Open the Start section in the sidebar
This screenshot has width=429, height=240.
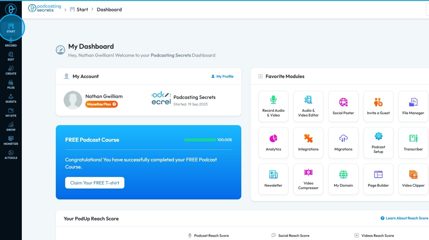[x=11, y=28]
